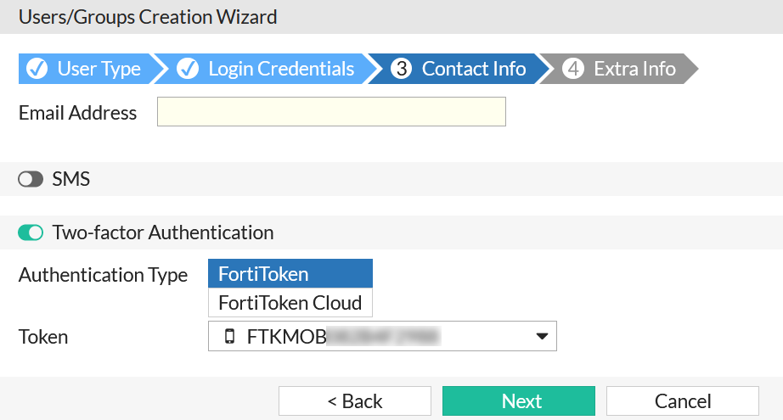Click the step 3 number circle
Viewport: 783px width, 420px height.
point(402,69)
